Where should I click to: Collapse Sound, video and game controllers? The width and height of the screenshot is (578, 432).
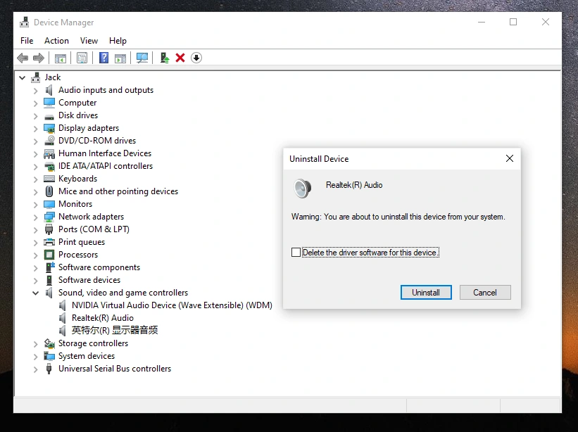pyautogui.click(x=35, y=293)
